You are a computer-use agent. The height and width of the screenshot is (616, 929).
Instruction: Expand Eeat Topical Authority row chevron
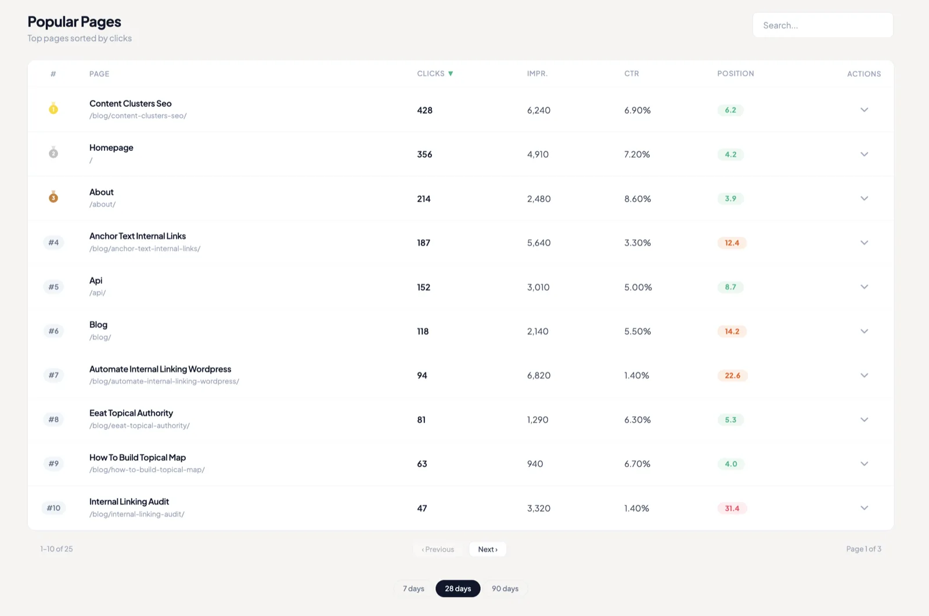tap(864, 419)
